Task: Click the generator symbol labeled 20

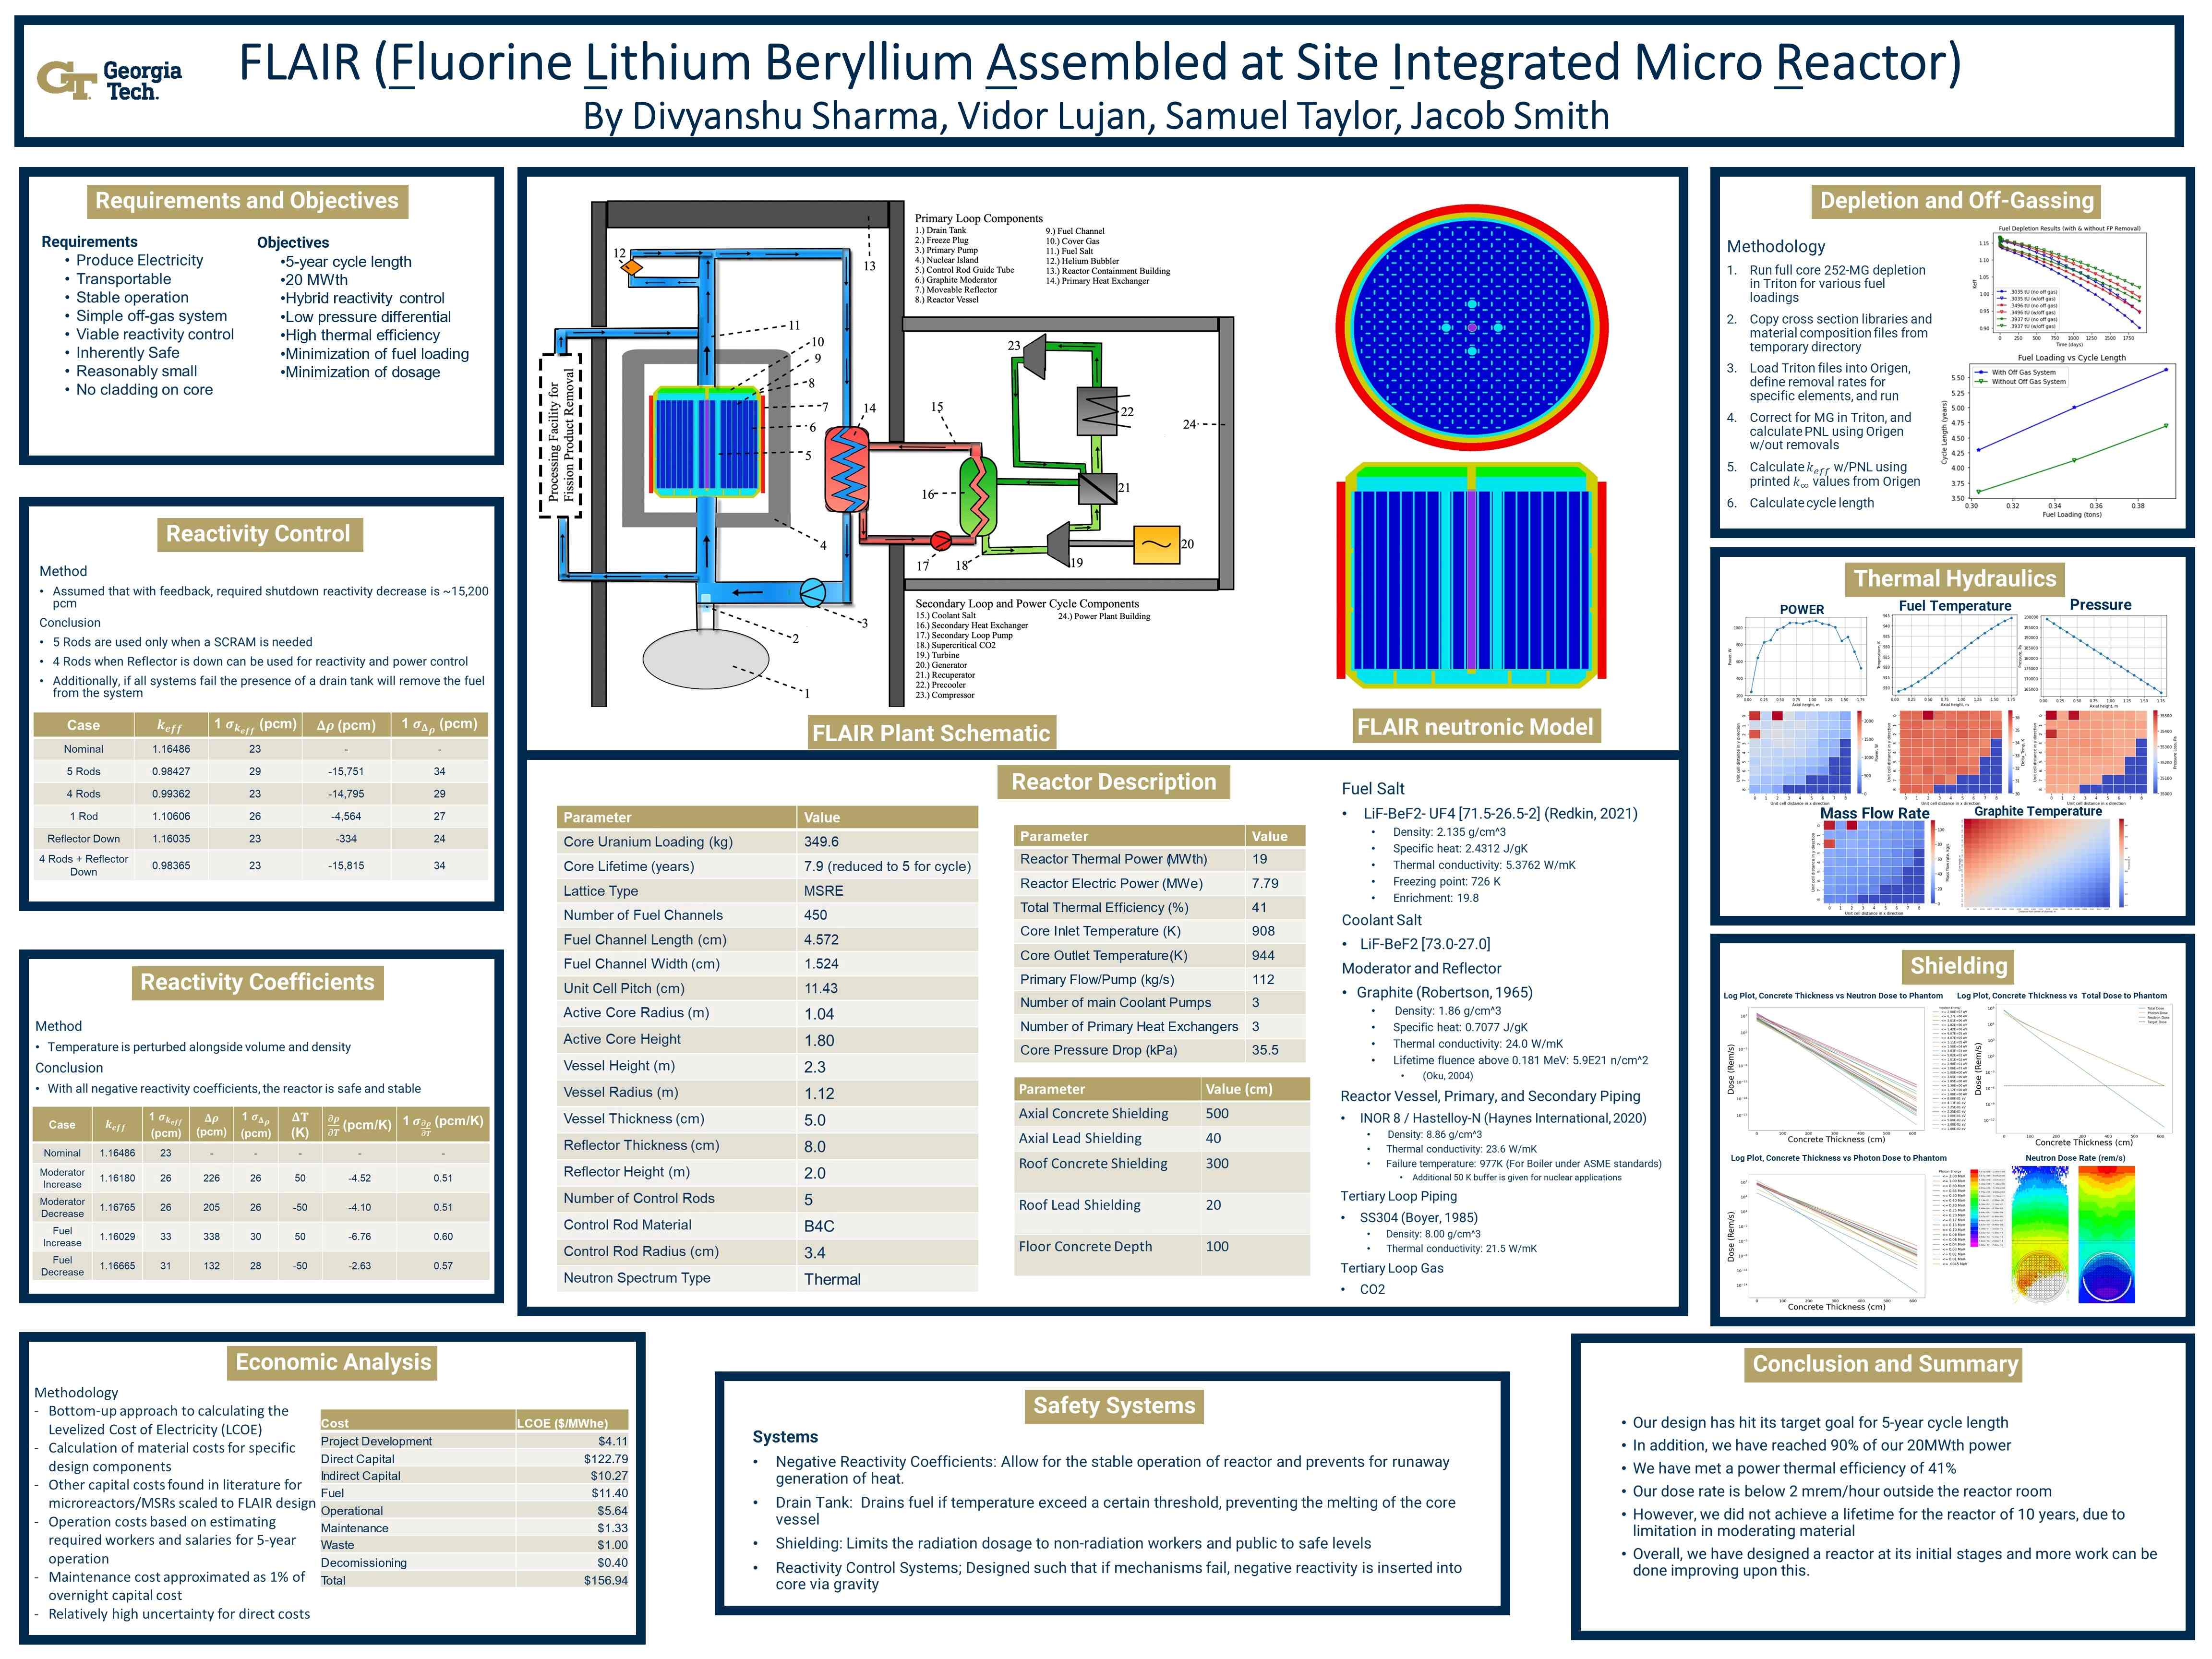Action: (x=1157, y=546)
